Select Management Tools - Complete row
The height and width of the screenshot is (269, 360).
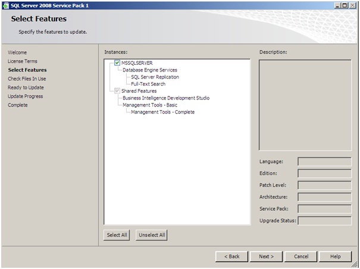pyautogui.click(x=163, y=112)
